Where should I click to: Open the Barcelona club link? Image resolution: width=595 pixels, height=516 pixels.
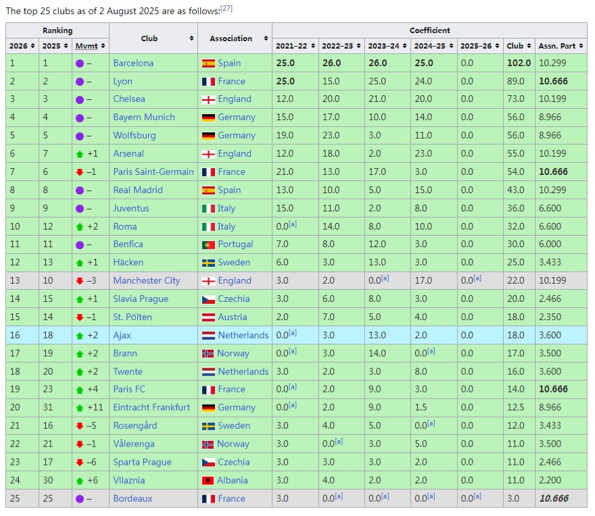point(133,63)
